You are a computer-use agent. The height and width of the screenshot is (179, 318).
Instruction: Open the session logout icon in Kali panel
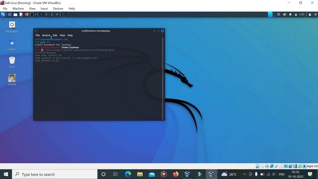(316, 14)
